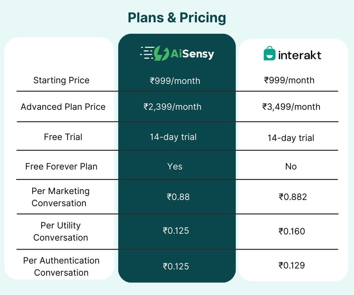Click the Plans & Pricing heading
354x295 pixels.
click(x=177, y=18)
